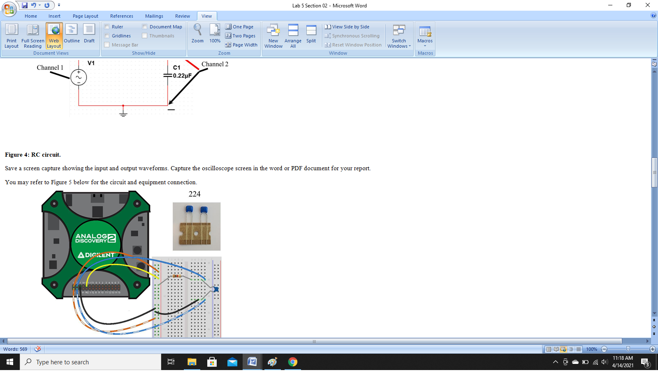
Task: Click the proofing errors icon in status bar
Action: pyautogui.click(x=37, y=349)
